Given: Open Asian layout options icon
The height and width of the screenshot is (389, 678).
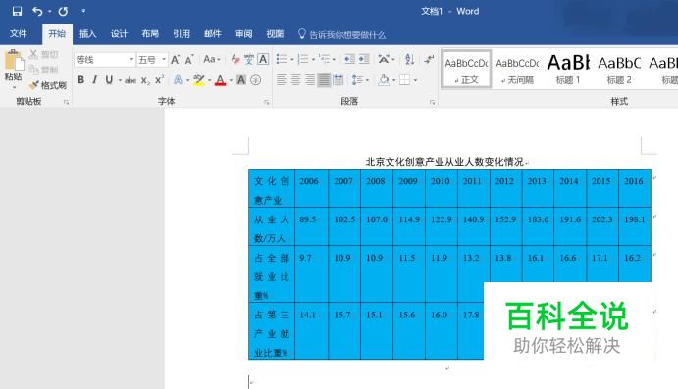Looking at the screenshot, I should point(384,59).
